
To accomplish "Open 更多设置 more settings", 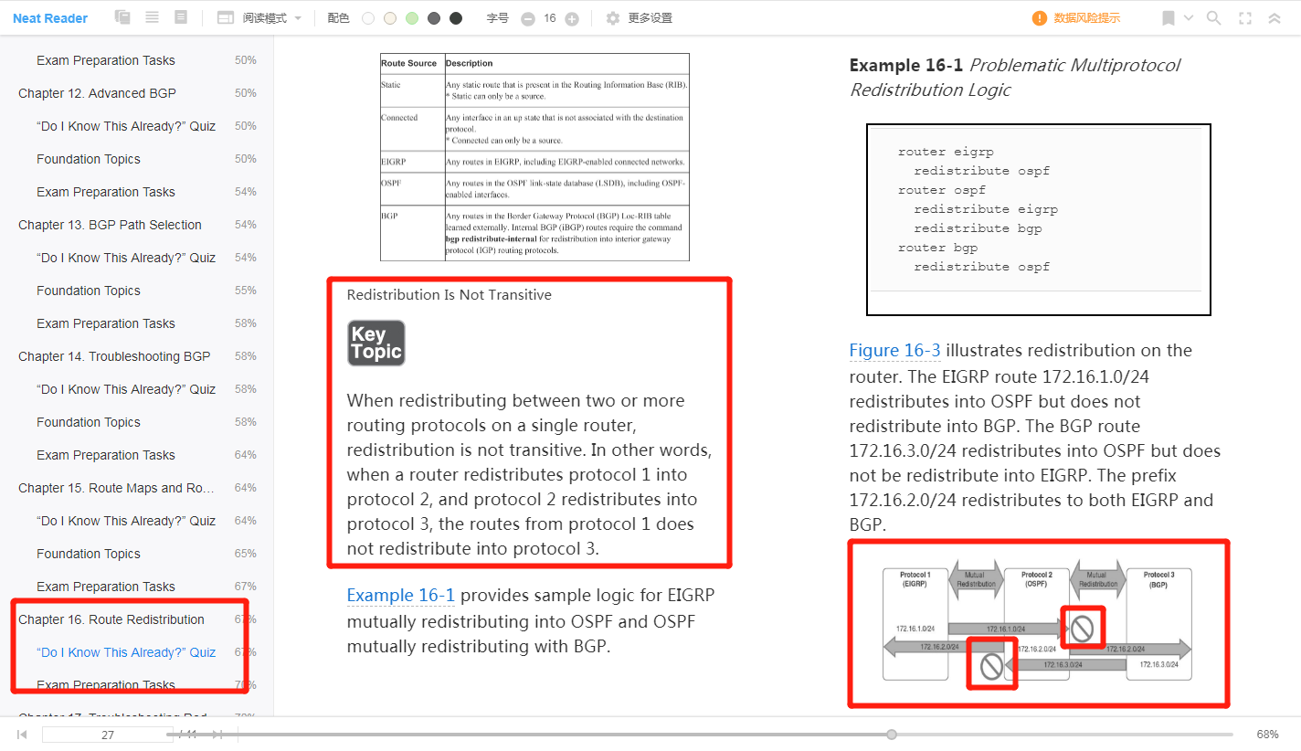I will pyautogui.click(x=650, y=18).
